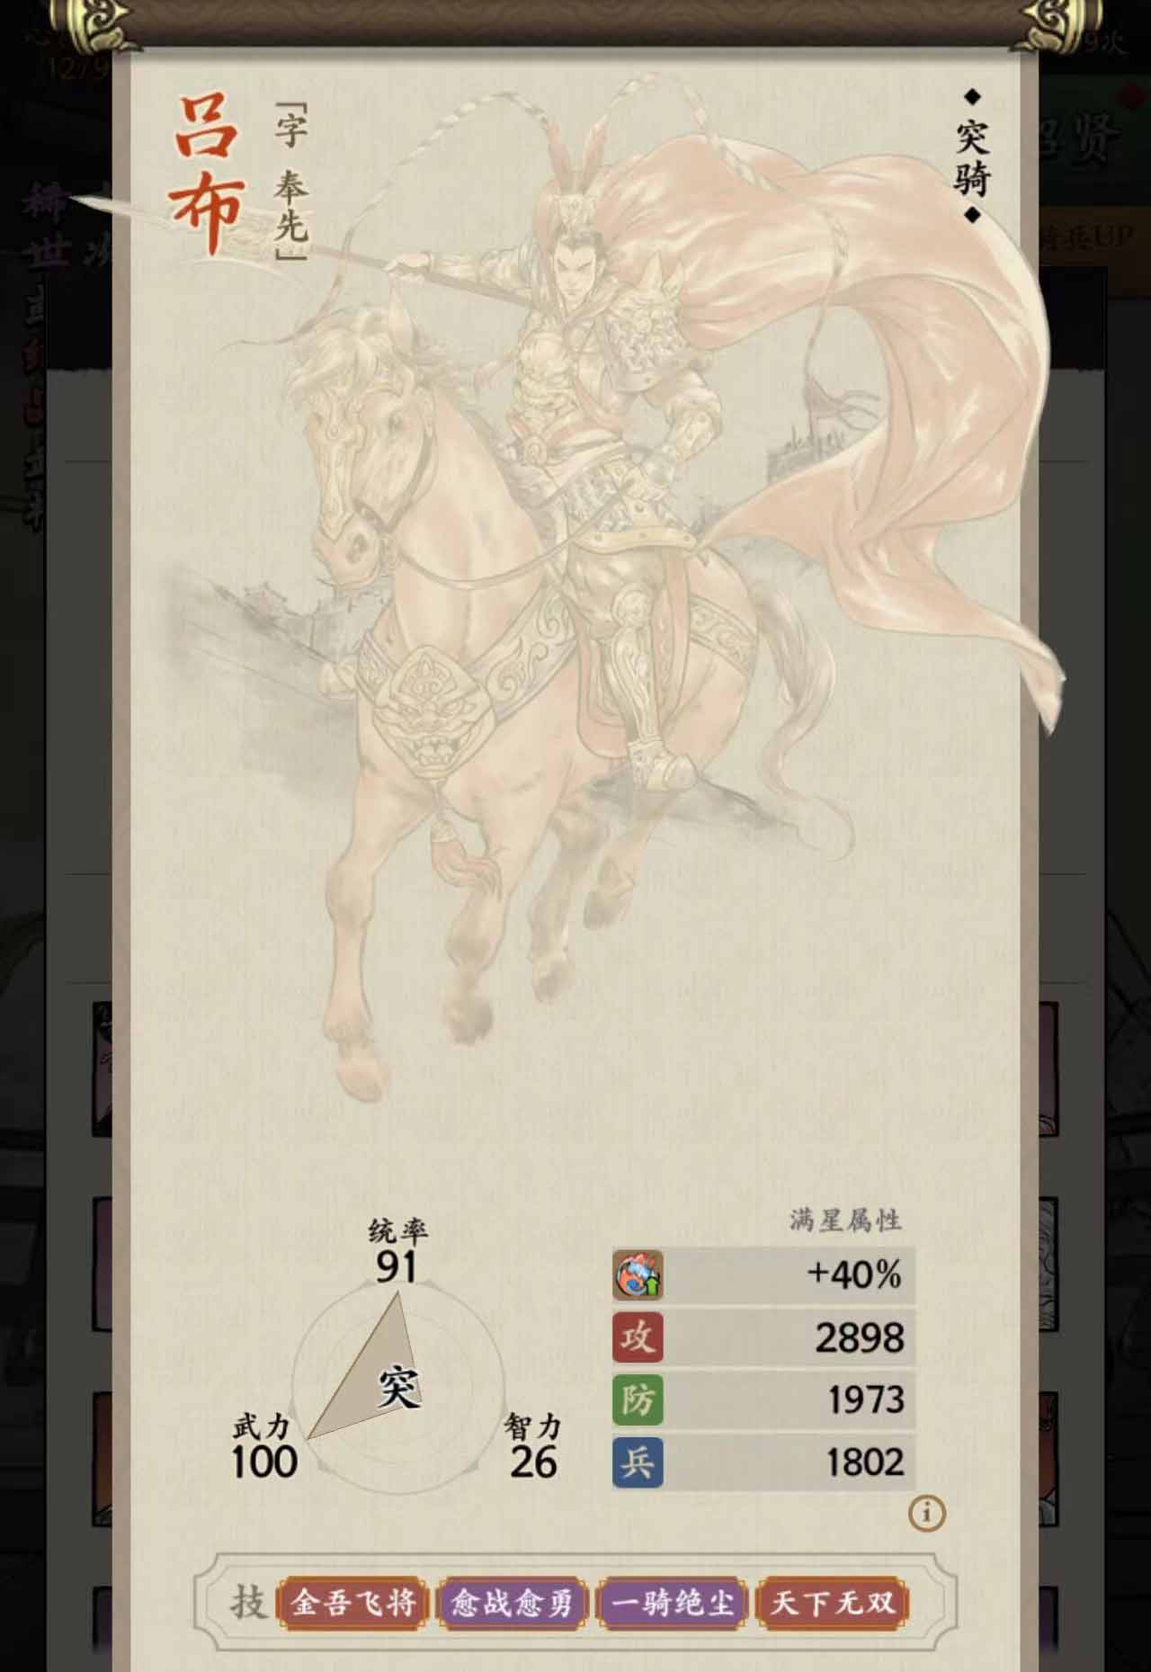The height and width of the screenshot is (1672, 1151).
Task: Open the 金吾飞将 skill
Action: pos(354,1603)
